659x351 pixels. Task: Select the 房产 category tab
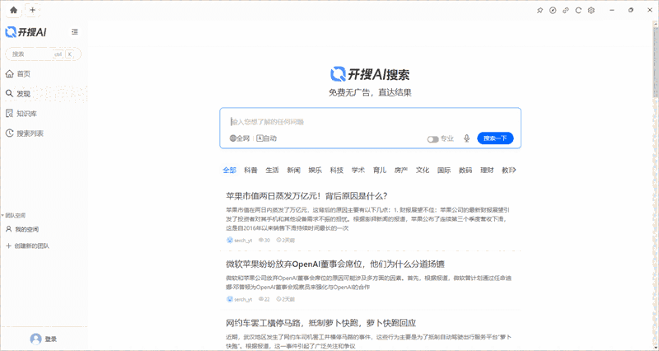pos(401,171)
